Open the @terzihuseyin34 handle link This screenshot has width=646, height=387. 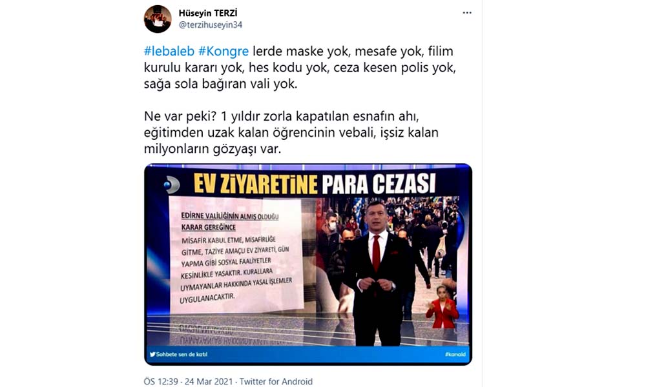click(210, 25)
